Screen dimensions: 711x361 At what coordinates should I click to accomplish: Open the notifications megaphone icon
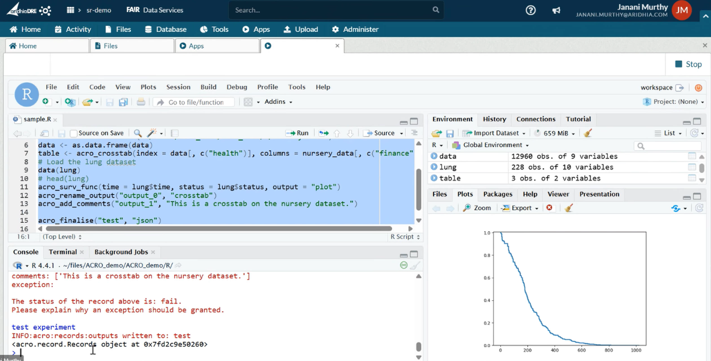click(556, 10)
